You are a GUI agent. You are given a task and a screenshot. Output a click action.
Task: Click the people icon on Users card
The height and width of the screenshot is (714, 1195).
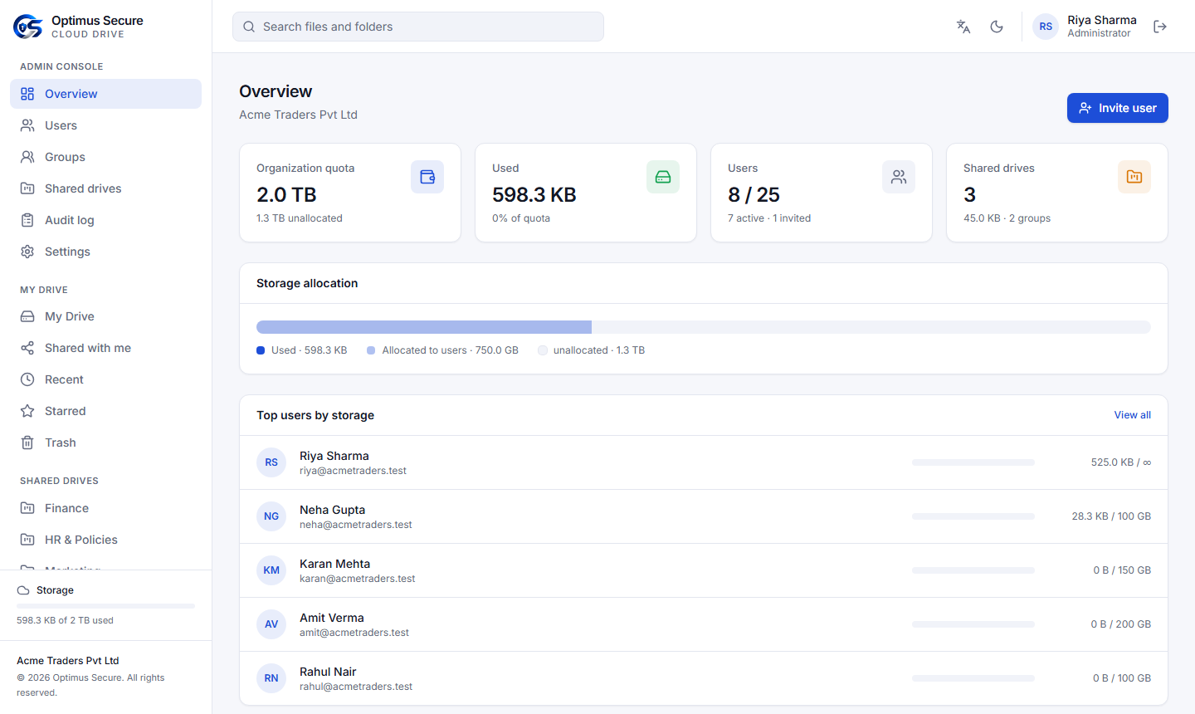(899, 177)
